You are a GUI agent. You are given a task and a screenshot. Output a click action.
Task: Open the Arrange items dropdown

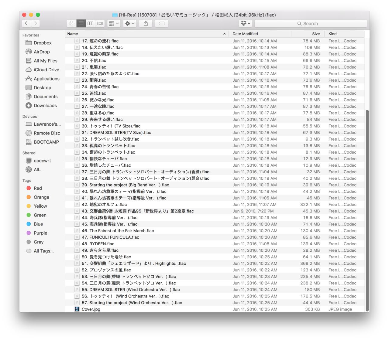[x=114, y=23]
